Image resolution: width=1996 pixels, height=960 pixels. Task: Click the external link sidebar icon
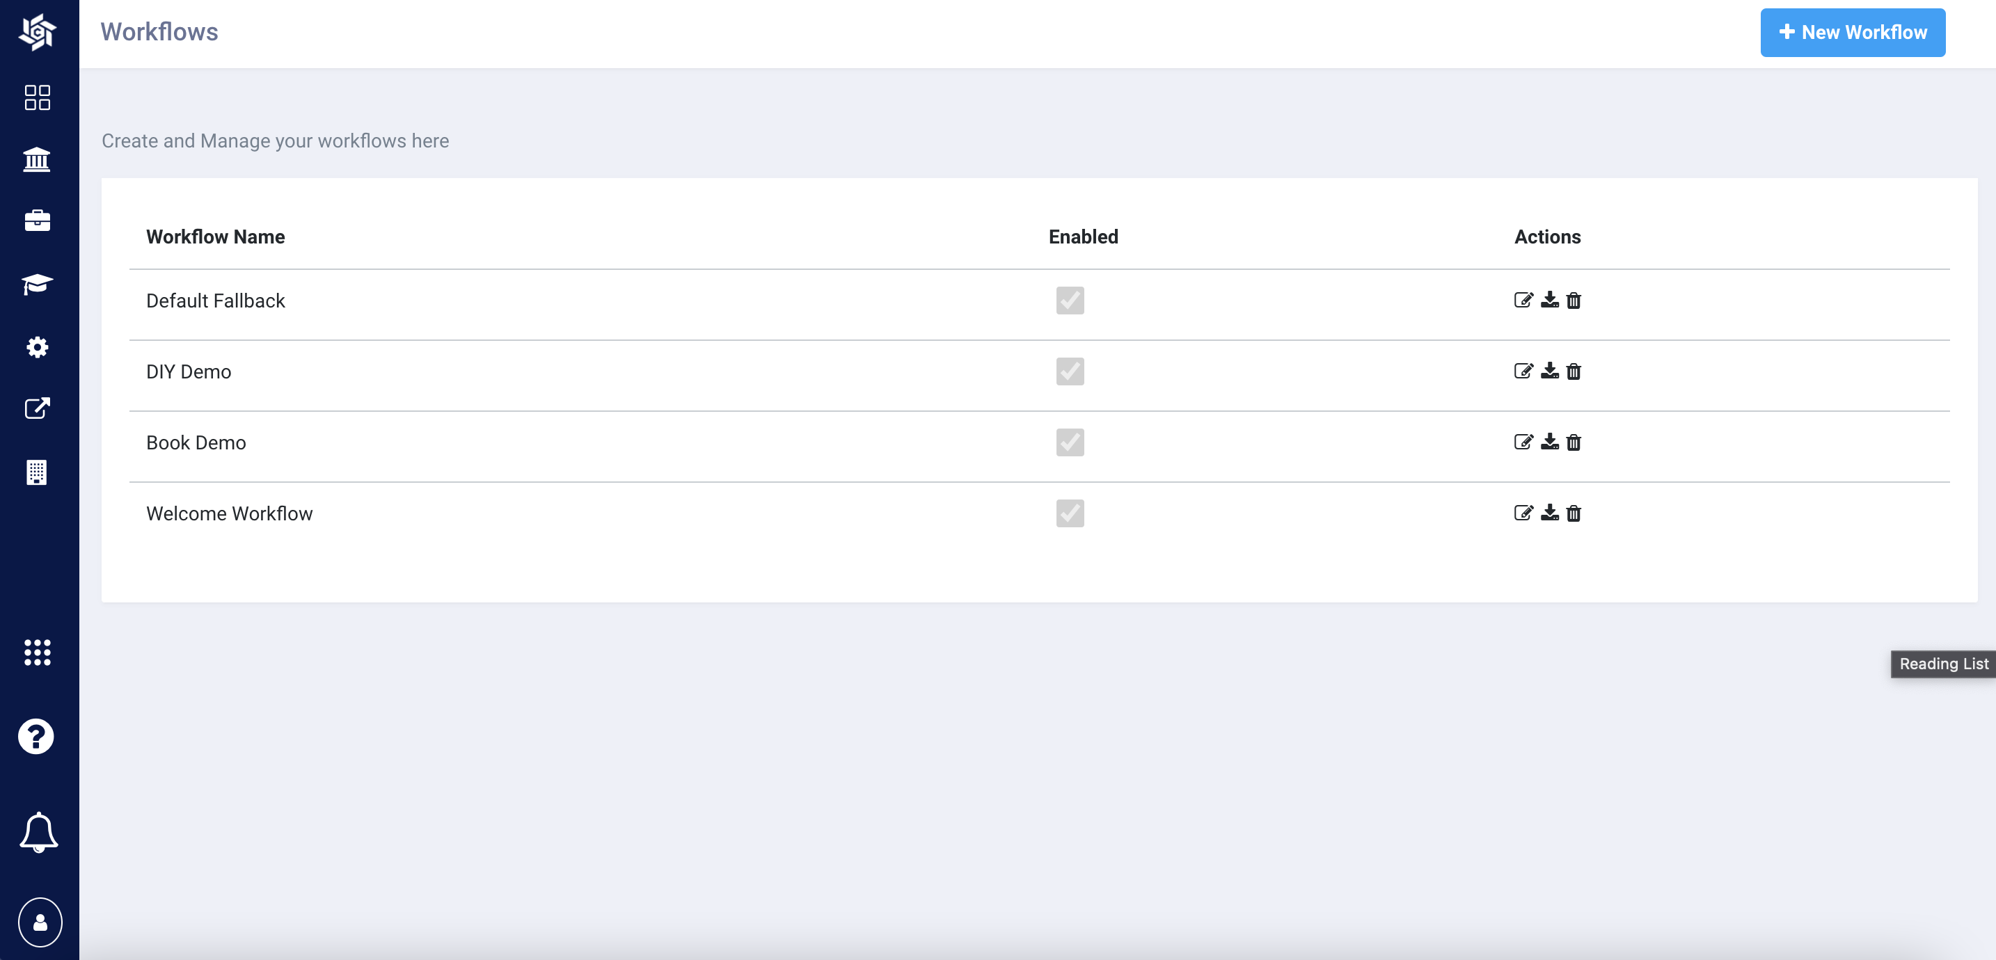(x=37, y=408)
